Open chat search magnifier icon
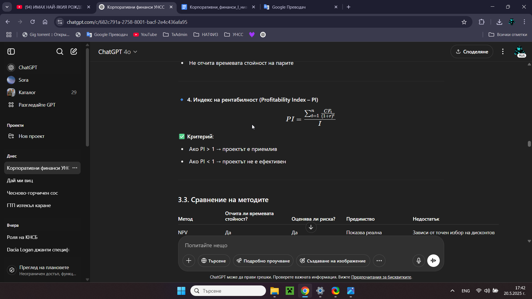 (x=60, y=51)
